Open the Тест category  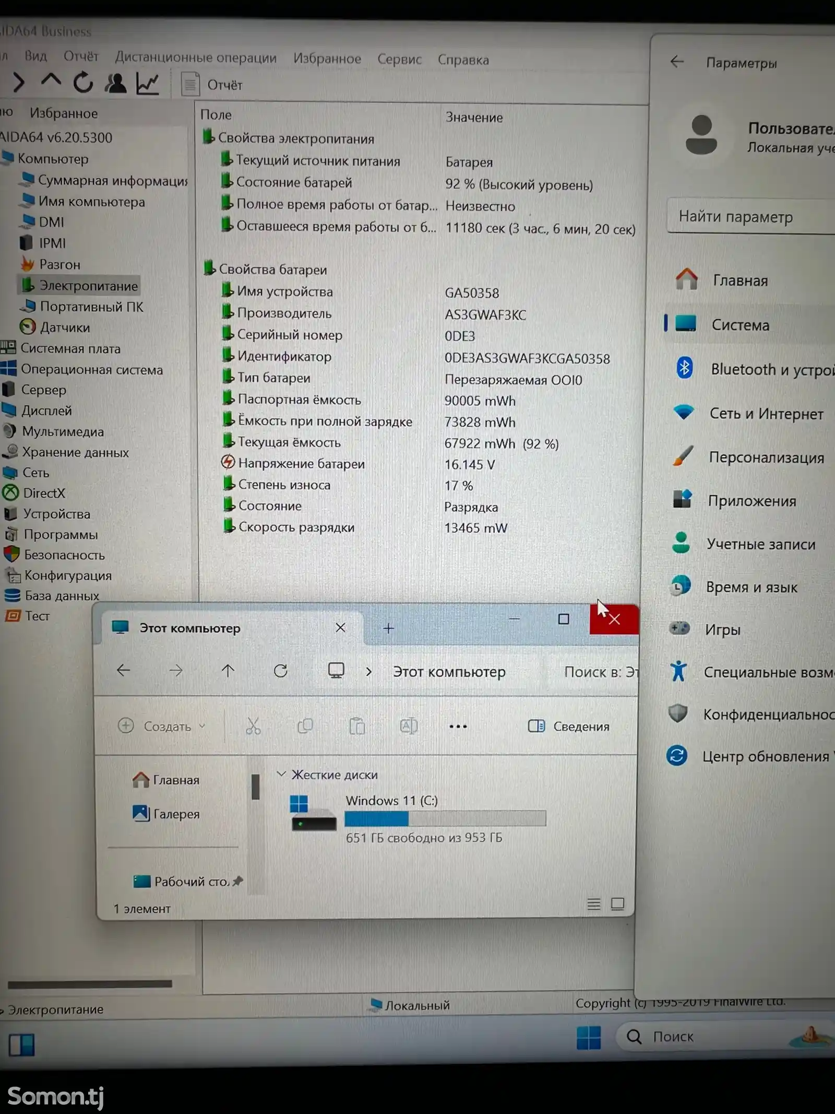point(28,616)
